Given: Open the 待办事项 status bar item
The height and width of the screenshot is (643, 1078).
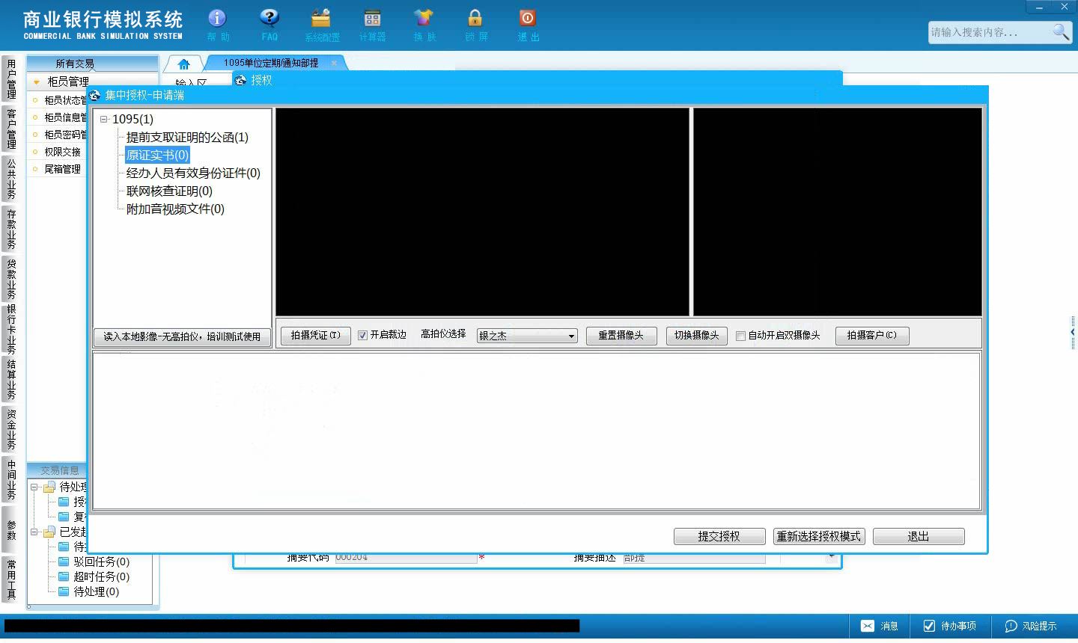Looking at the screenshot, I should pos(949,626).
